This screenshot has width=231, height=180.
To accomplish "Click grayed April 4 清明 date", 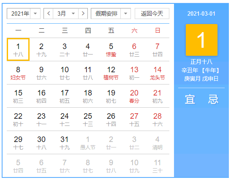I will (x=158, y=142).
